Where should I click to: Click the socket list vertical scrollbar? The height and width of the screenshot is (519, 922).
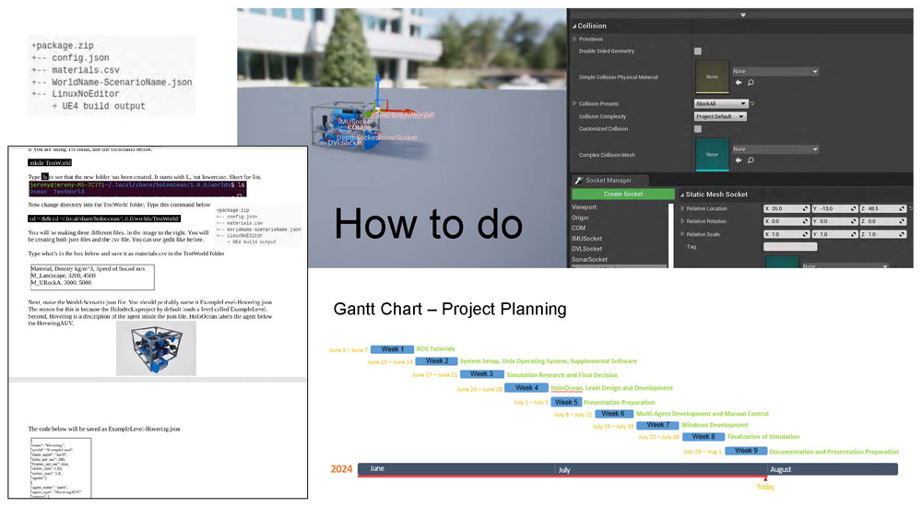click(669, 235)
